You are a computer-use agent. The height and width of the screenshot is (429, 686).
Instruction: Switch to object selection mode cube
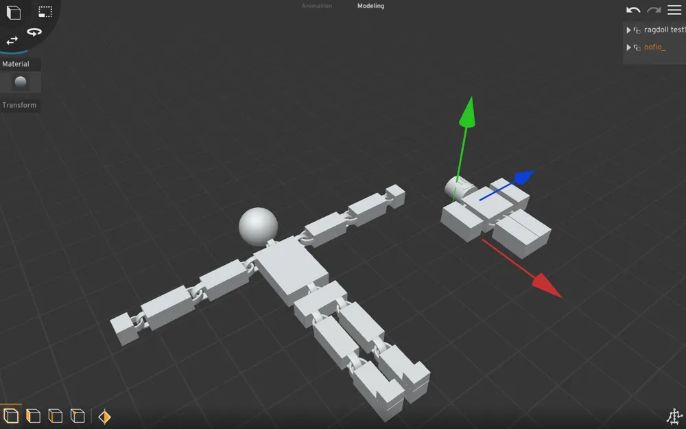tap(11, 415)
